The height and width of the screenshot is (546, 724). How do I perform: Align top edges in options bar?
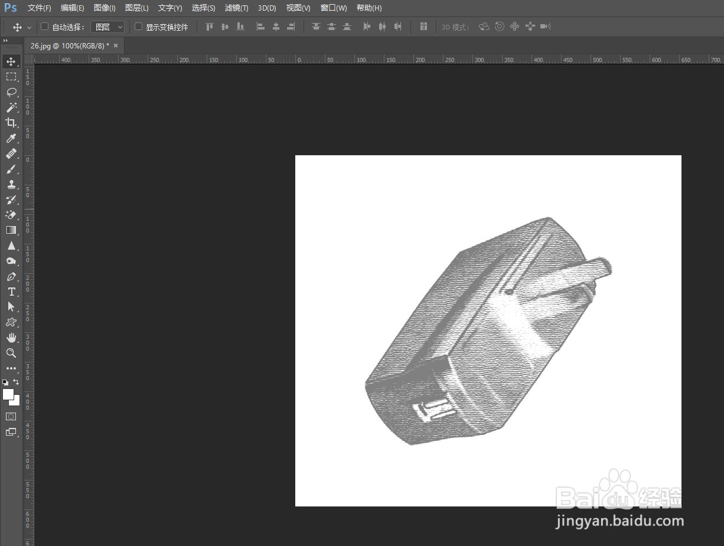(209, 27)
